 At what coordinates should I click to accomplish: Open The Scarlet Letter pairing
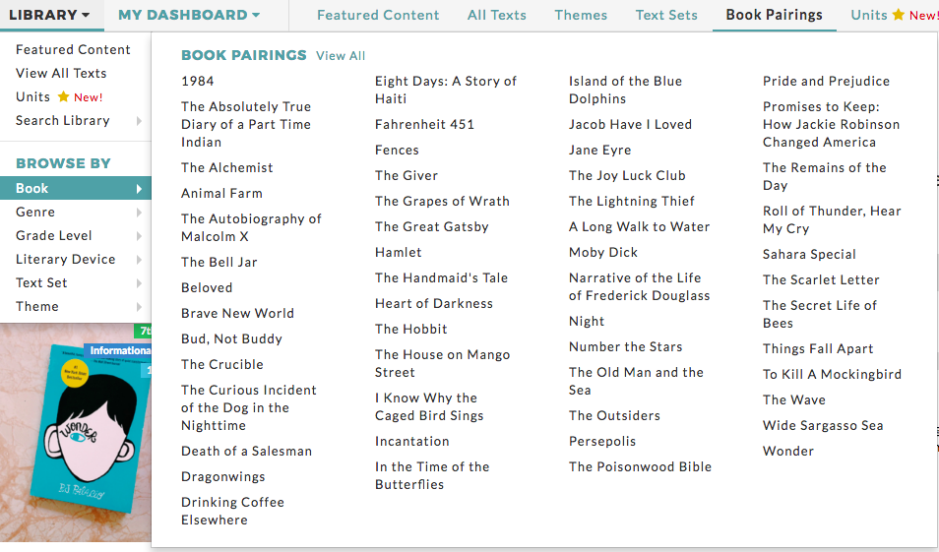pos(821,280)
